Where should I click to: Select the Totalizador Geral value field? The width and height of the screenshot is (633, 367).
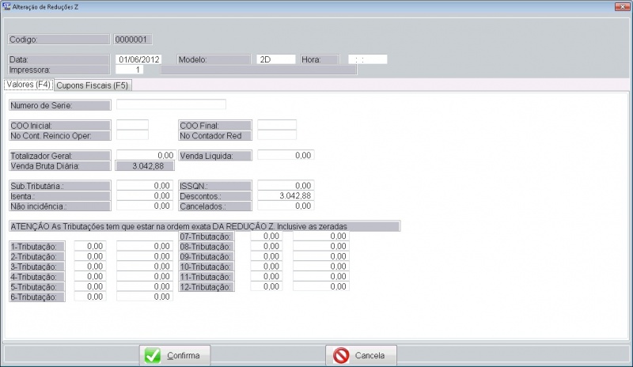(146, 156)
